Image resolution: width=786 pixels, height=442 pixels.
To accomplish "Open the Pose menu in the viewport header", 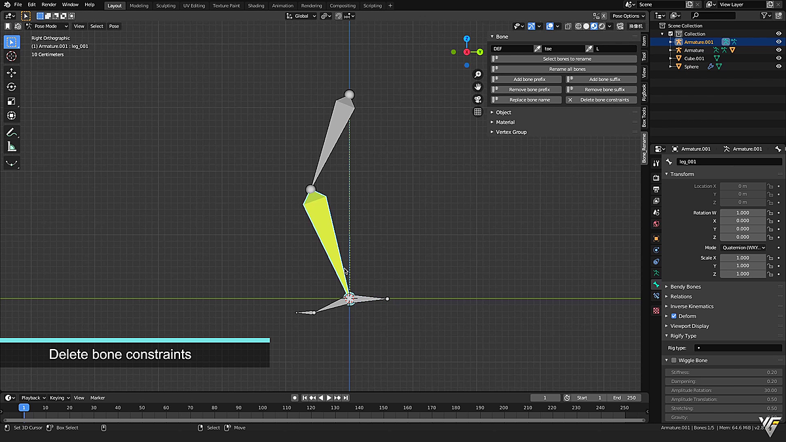I will point(114,26).
